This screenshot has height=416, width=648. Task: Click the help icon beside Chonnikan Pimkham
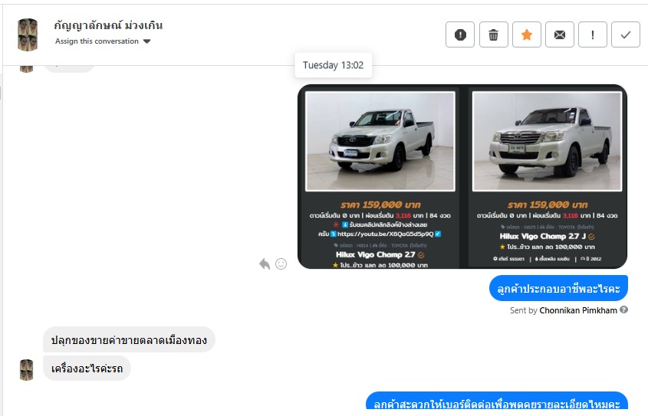coord(623,310)
